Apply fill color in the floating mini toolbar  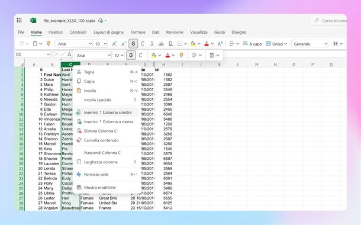click(154, 55)
